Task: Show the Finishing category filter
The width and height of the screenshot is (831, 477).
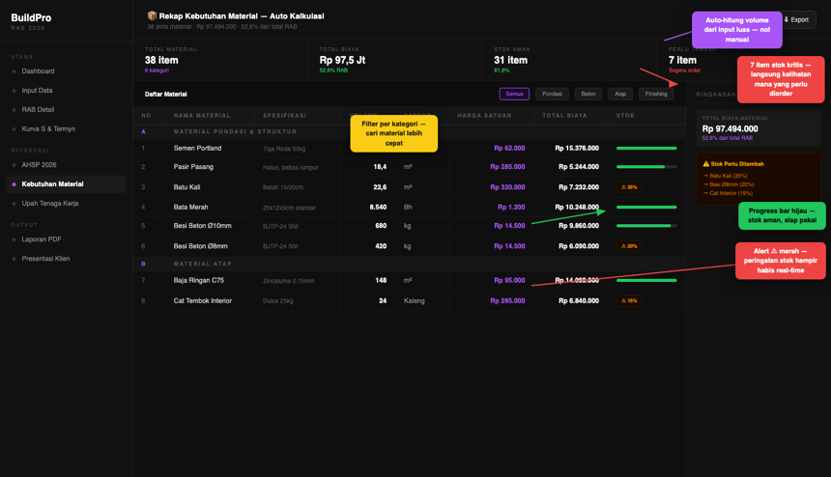Action: coord(656,94)
